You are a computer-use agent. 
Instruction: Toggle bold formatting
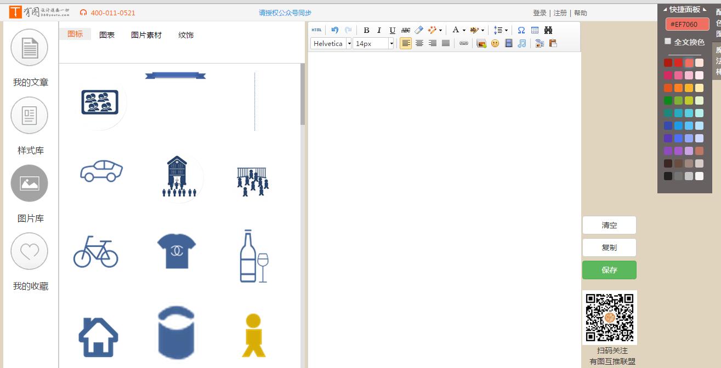366,30
